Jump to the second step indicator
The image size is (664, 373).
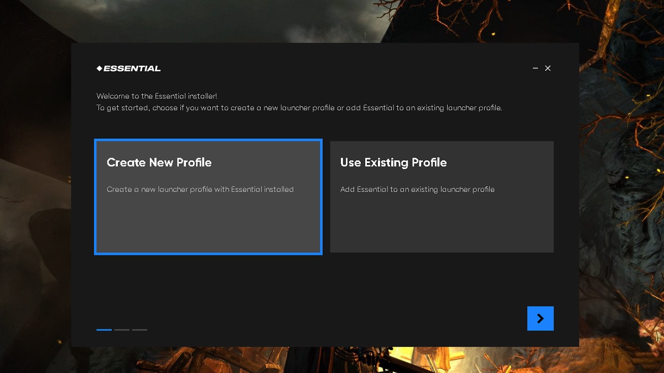pos(122,329)
